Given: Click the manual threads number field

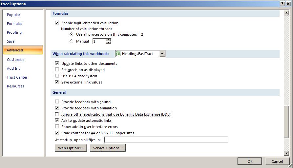Looking at the screenshot, I should click(x=99, y=41).
